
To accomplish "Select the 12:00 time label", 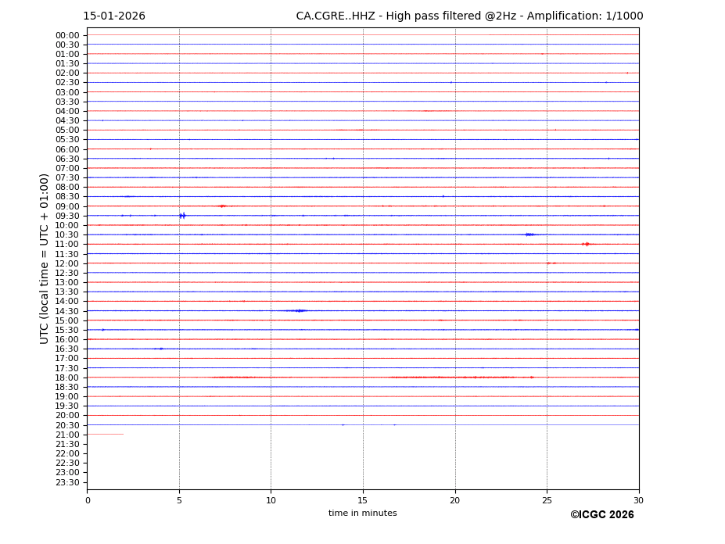I will (x=67, y=263).
